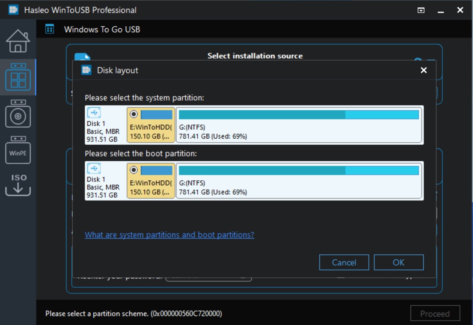This screenshot has height=325, width=473.
Task: Open the WinPE USB creator icon
Action: (18, 150)
